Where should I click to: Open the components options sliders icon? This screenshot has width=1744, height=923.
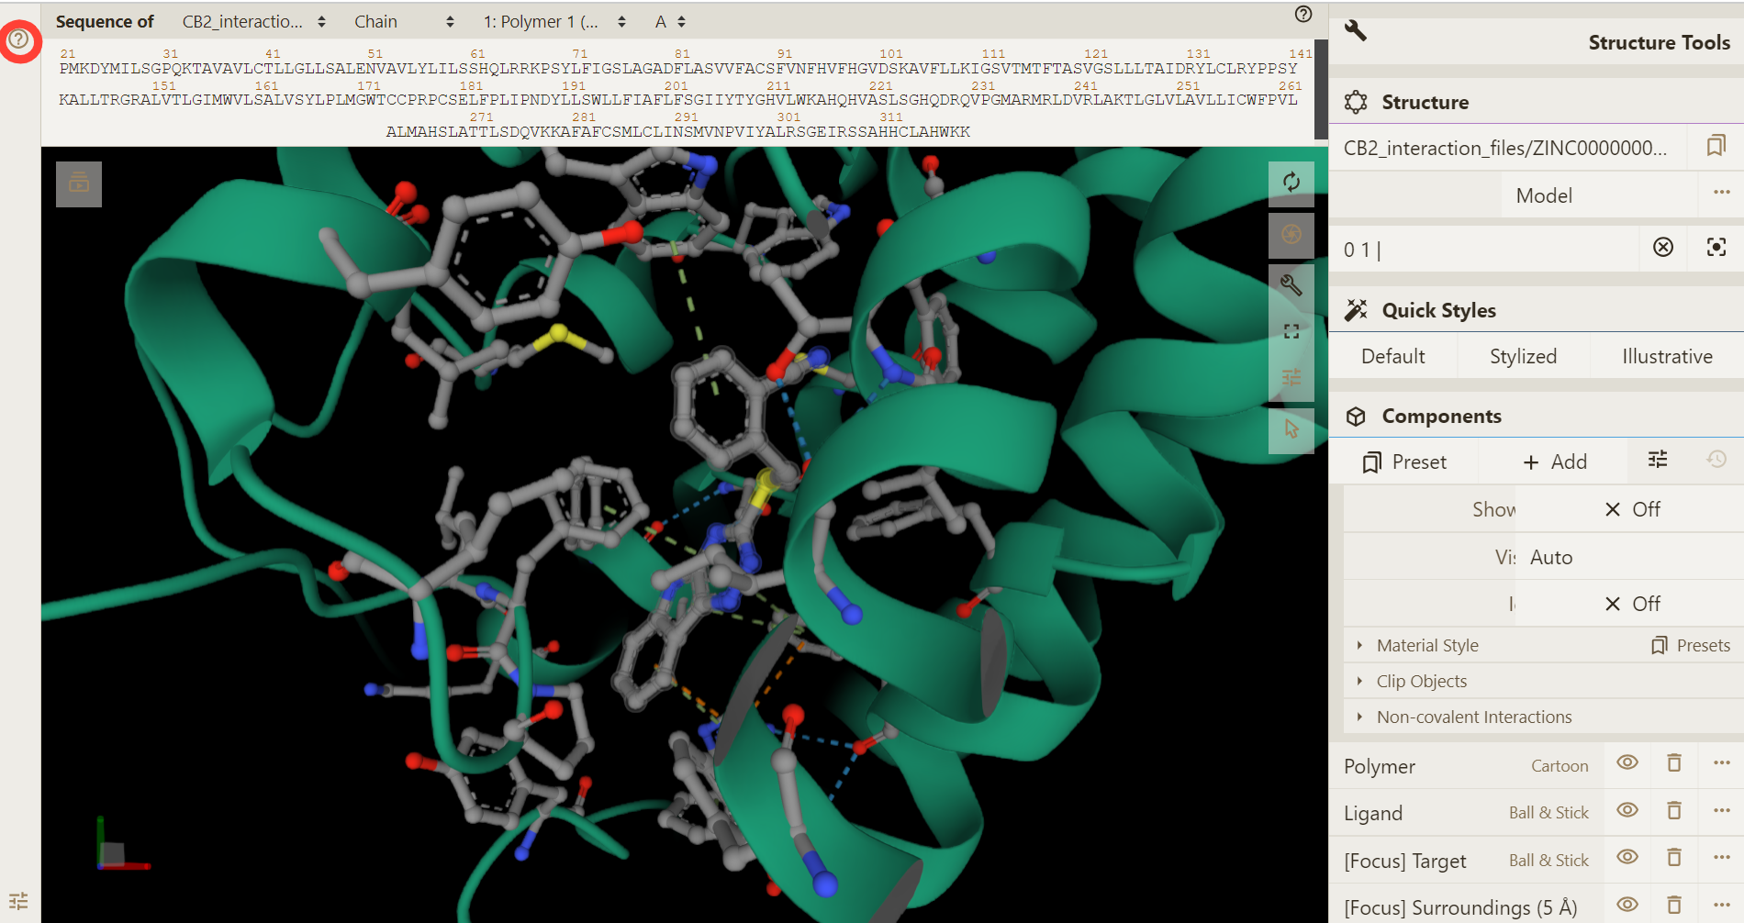click(x=1657, y=460)
